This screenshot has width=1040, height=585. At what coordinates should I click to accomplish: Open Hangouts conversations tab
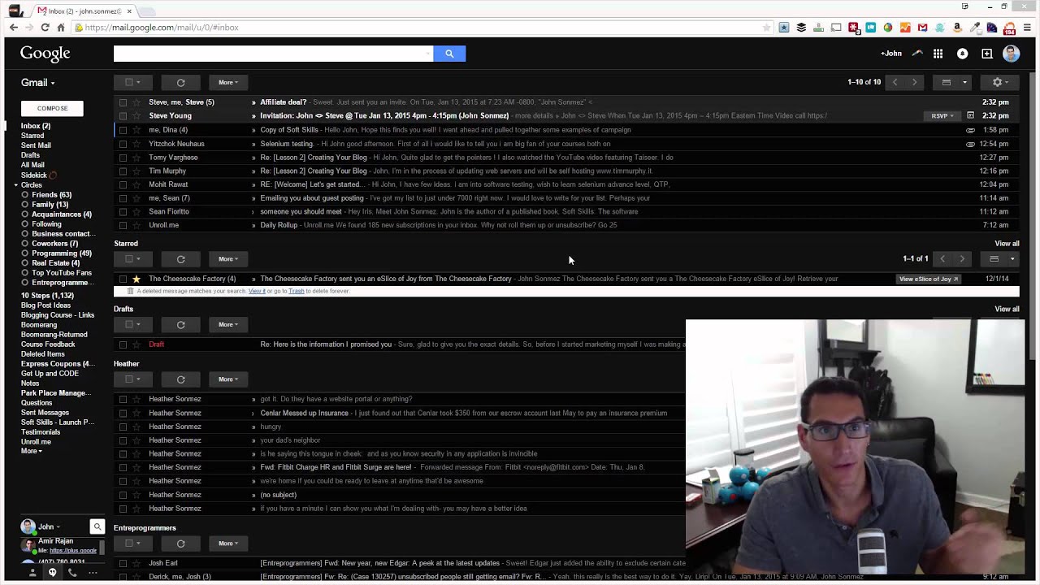(x=52, y=573)
